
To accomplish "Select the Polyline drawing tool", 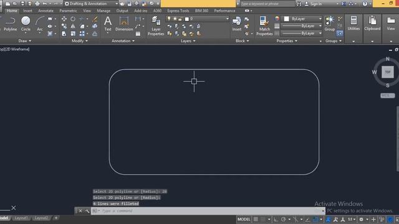I will pos(10,24).
